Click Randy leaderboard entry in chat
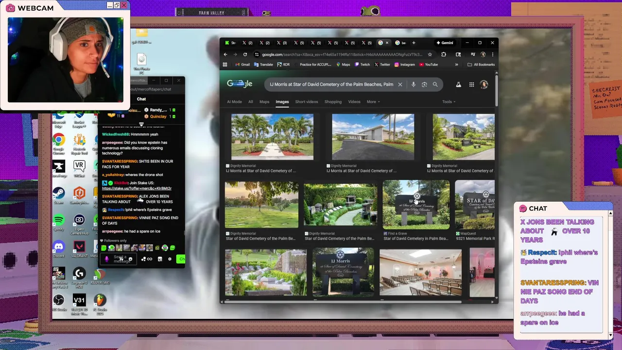 click(159, 110)
